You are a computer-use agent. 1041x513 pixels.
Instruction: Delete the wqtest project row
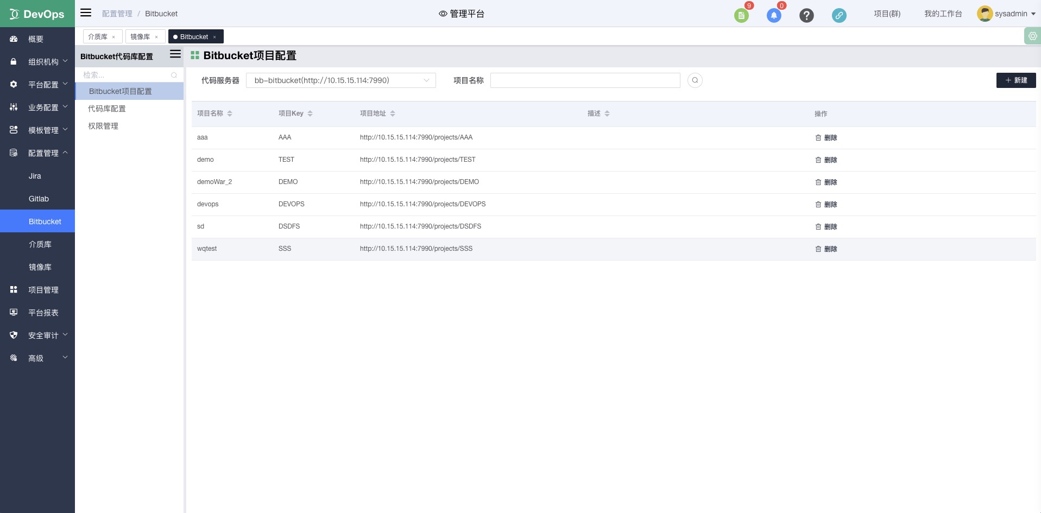(x=826, y=249)
